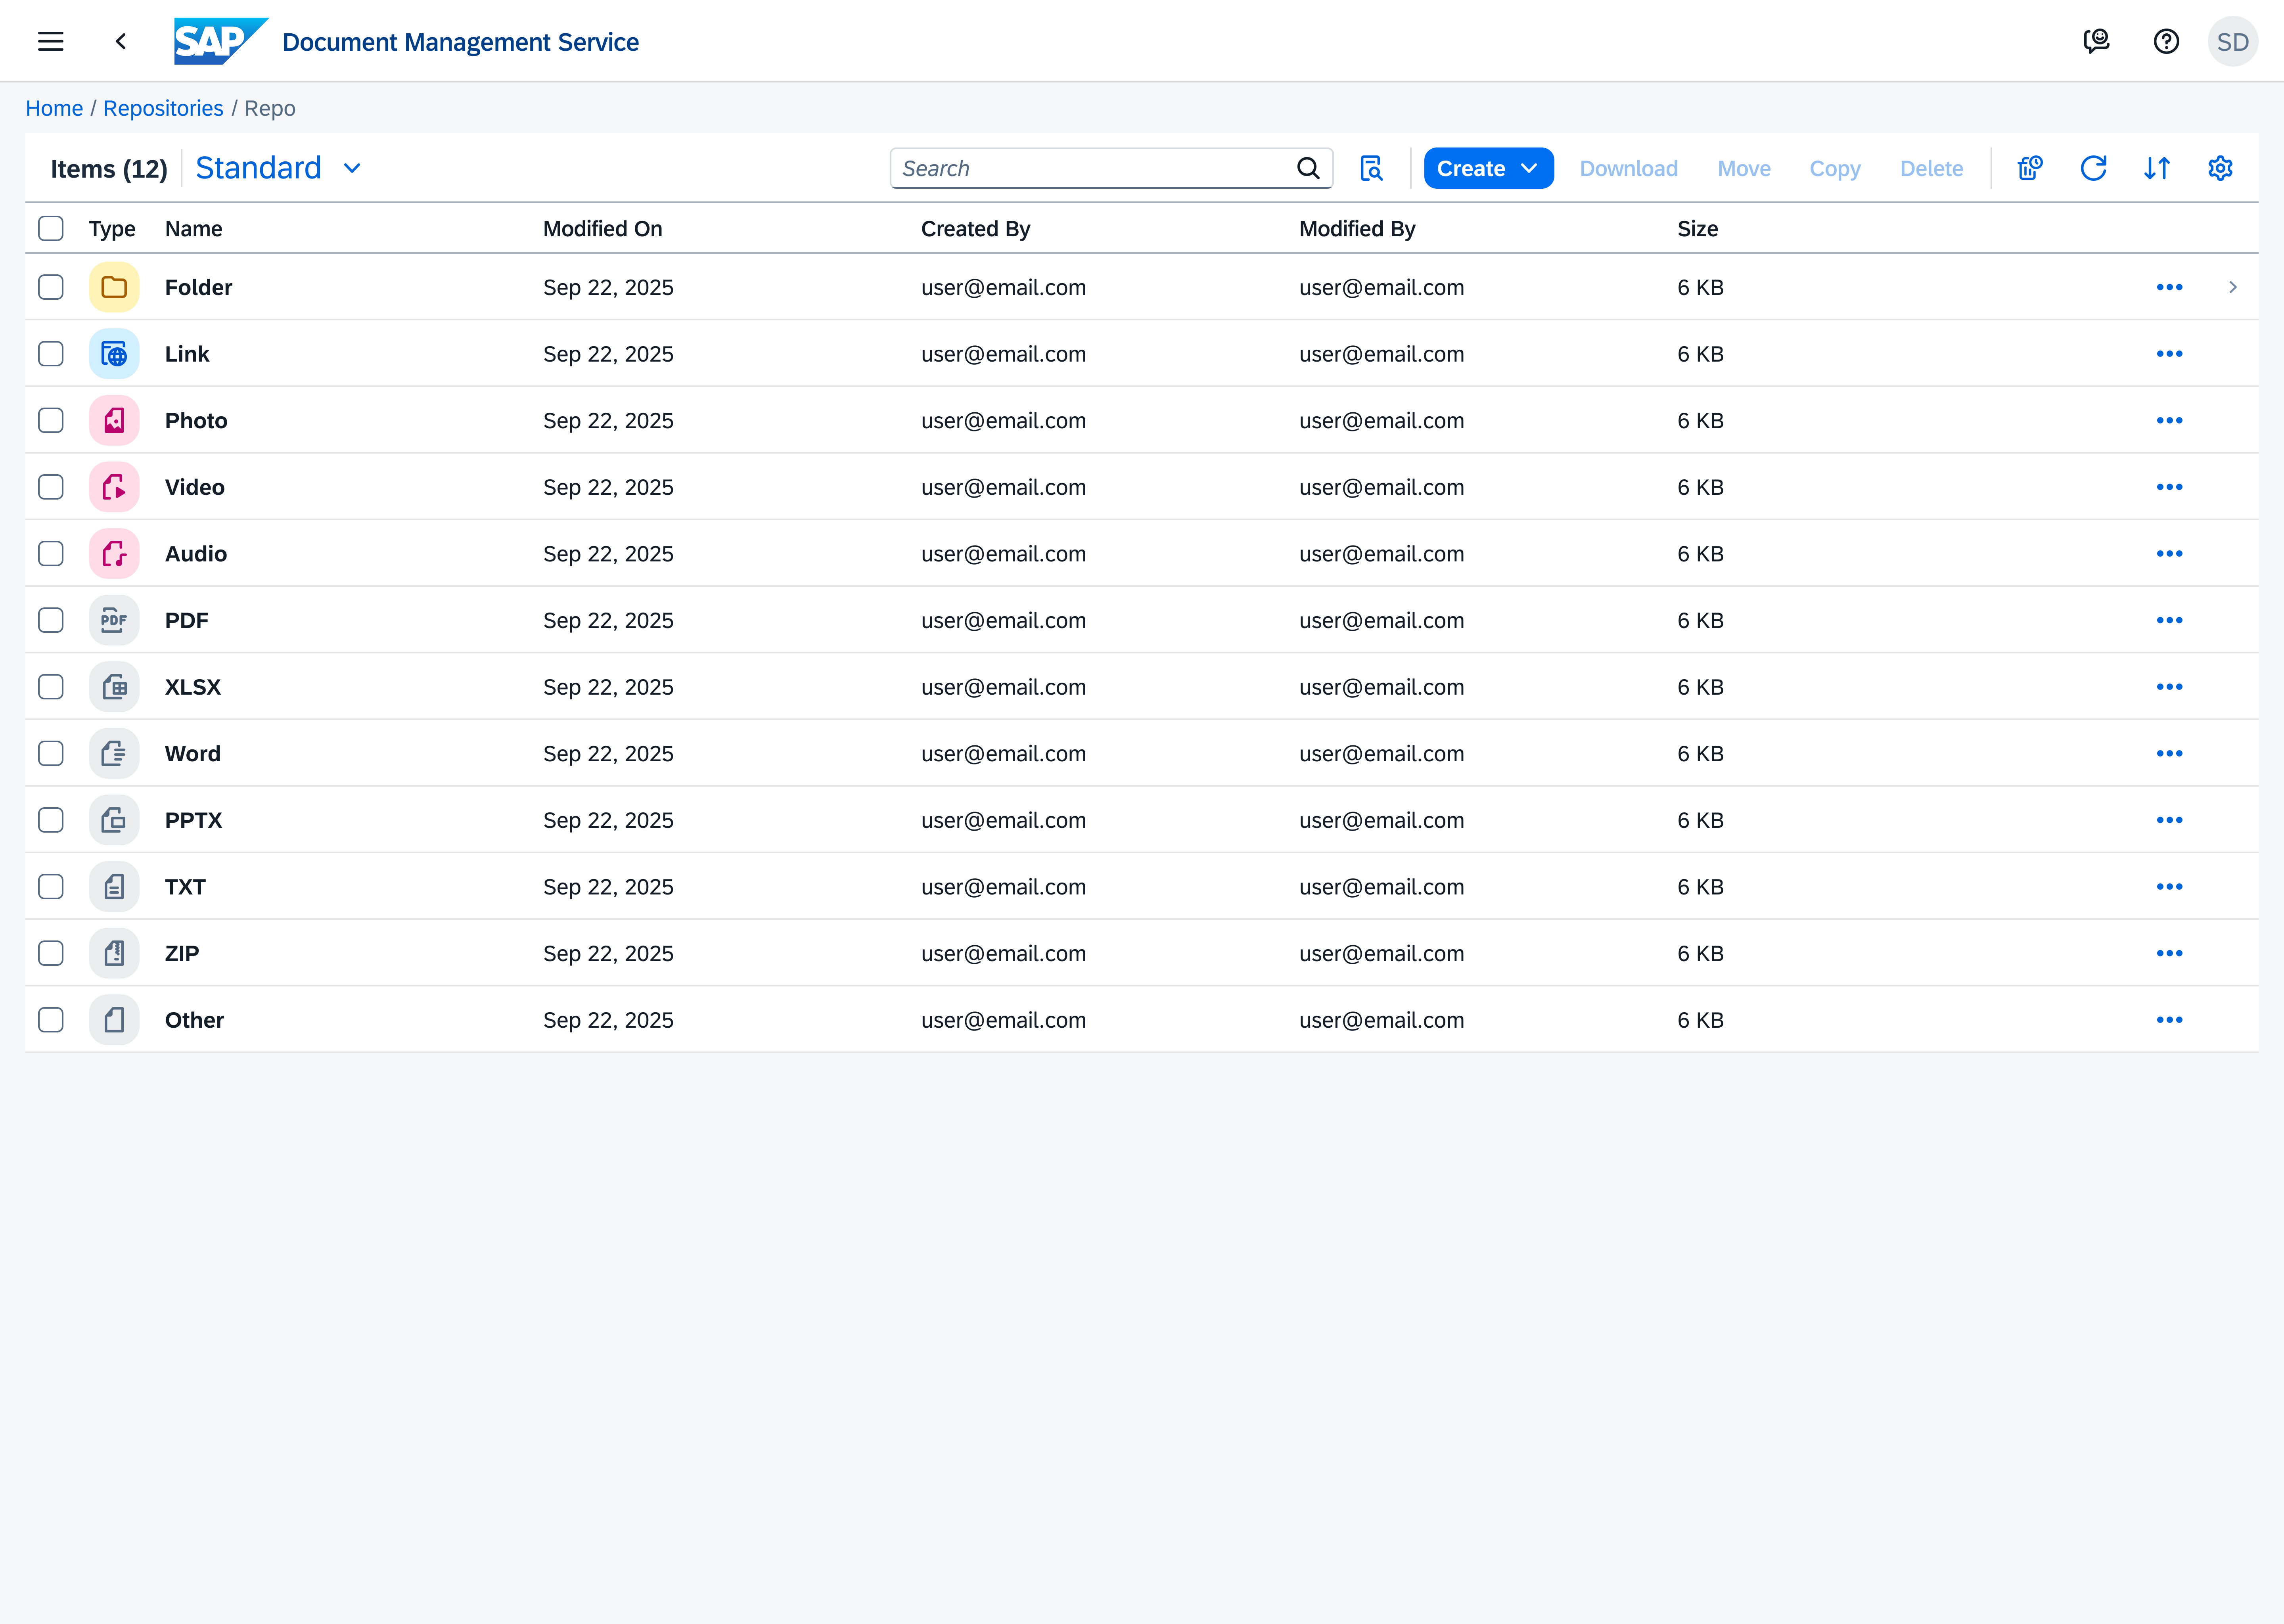Go to Home breadcrumb link
The width and height of the screenshot is (2284, 1624).
tap(54, 108)
